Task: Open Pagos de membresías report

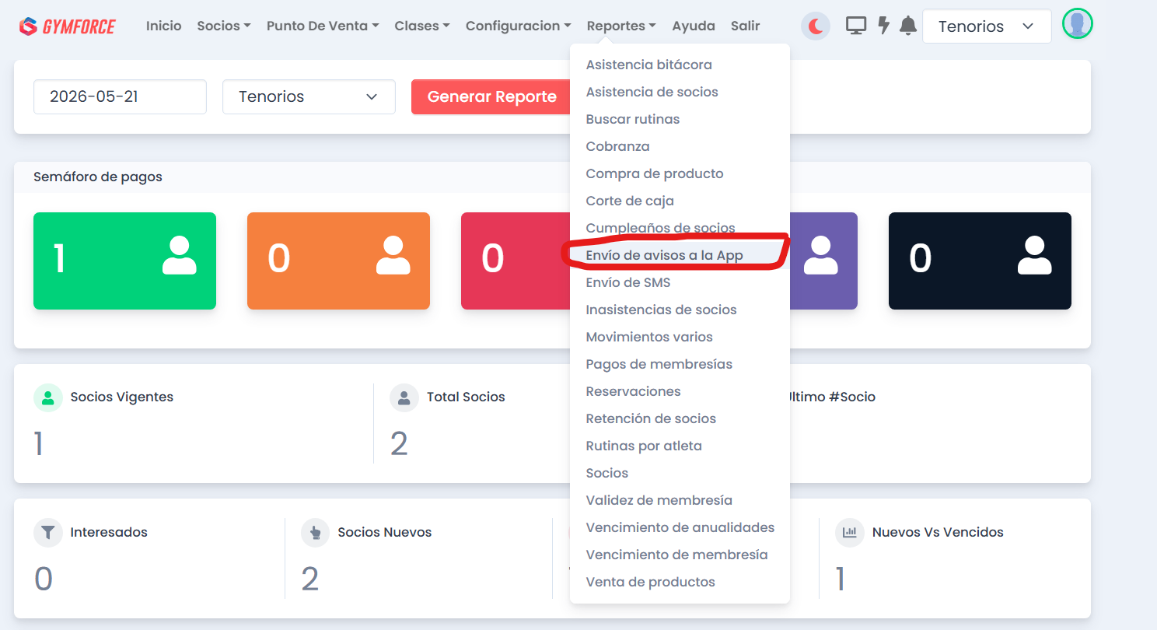Action: [680, 364]
